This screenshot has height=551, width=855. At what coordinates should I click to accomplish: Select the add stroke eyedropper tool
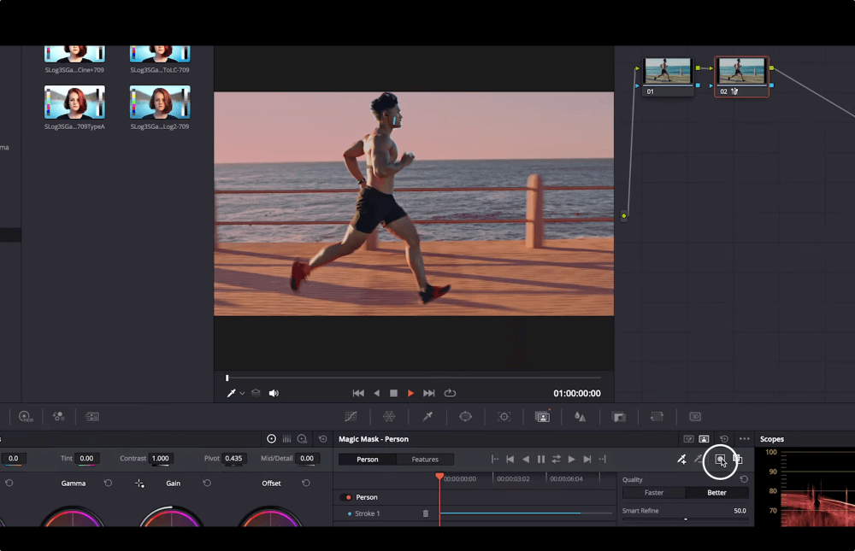[x=681, y=460]
